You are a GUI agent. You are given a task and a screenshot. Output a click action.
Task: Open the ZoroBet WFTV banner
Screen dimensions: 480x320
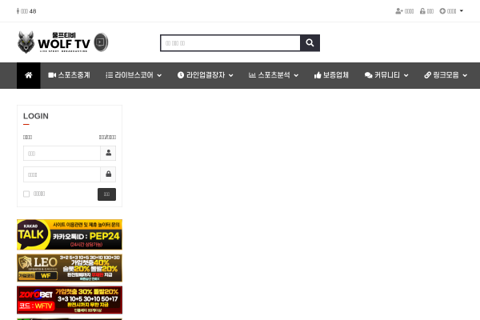[70, 300]
